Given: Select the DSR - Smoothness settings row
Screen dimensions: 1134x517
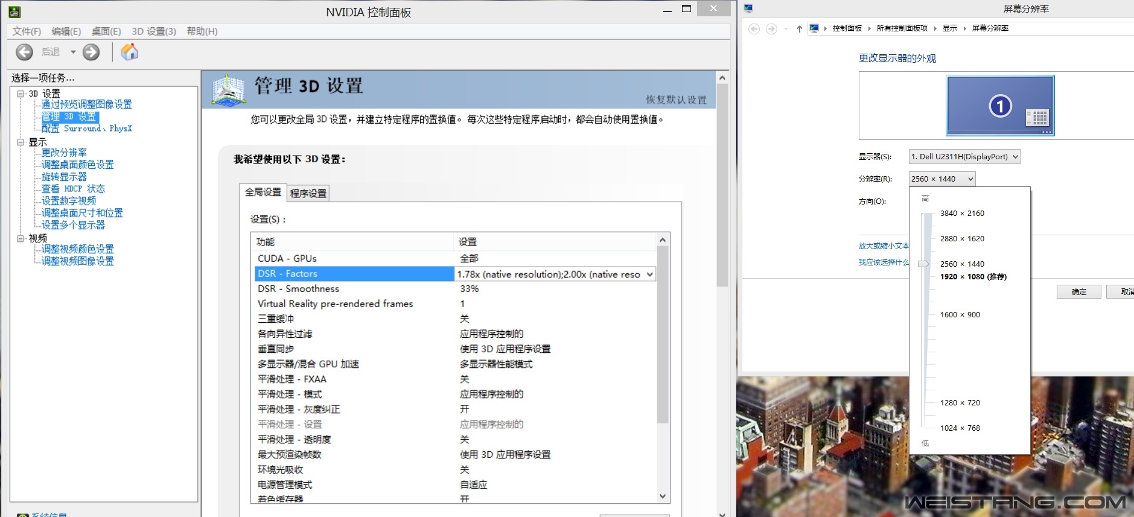Looking at the screenshot, I should (x=454, y=289).
